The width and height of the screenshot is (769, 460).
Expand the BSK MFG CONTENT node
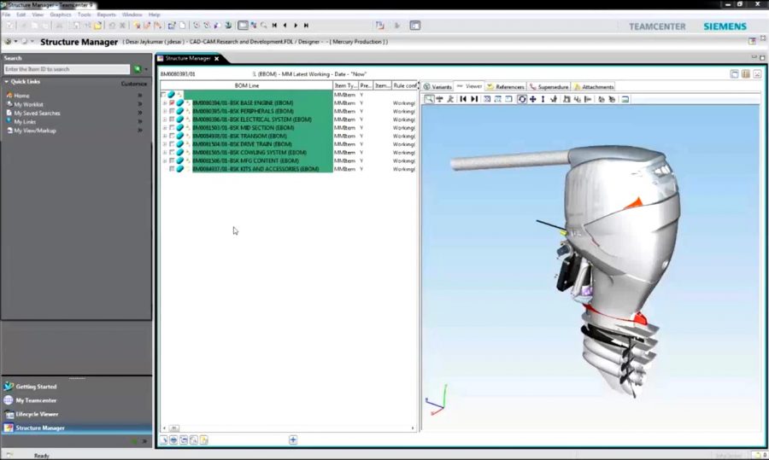point(165,160)
